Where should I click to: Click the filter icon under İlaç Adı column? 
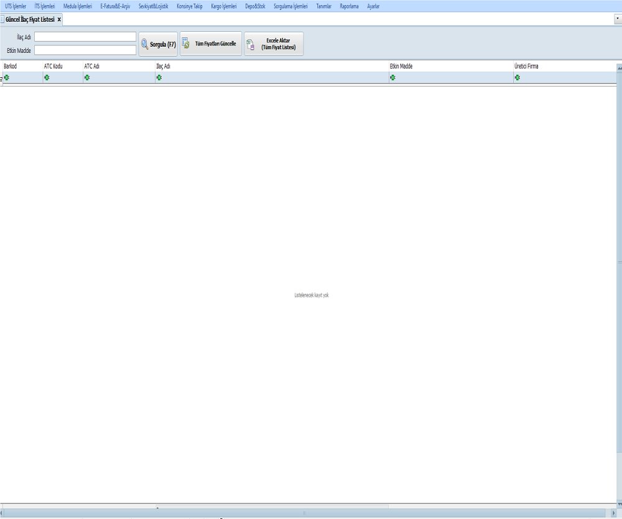tap(159, 78)
